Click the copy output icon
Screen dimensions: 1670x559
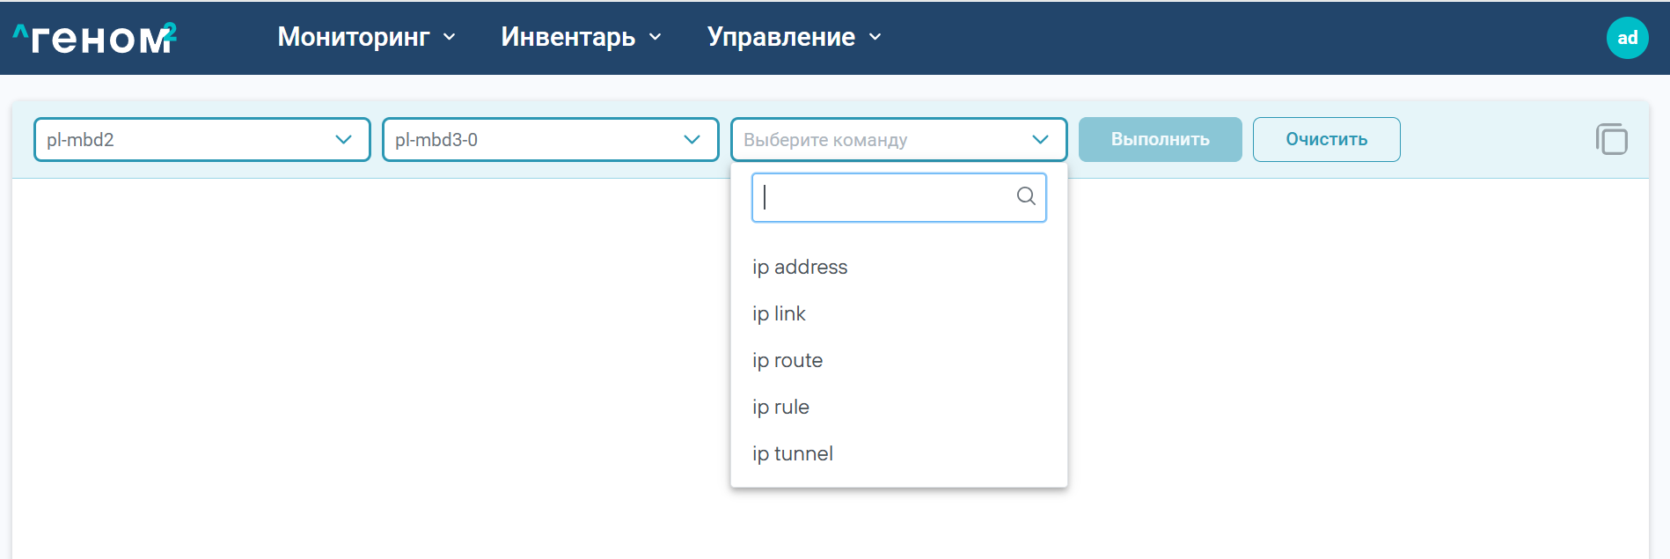[1611, 139]
